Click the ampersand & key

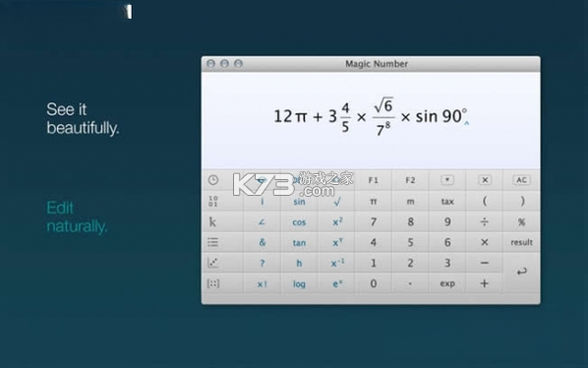[262, 243]
